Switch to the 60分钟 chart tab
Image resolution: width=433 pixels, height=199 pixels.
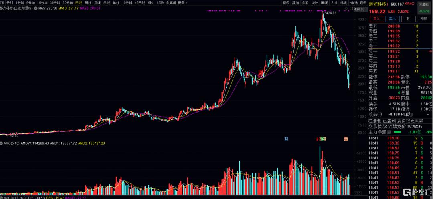[x=67, y=3]
